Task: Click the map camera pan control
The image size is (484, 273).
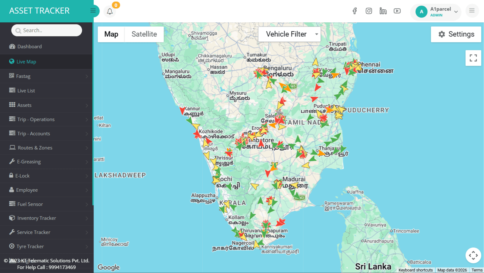Action: tap(473, 255)
